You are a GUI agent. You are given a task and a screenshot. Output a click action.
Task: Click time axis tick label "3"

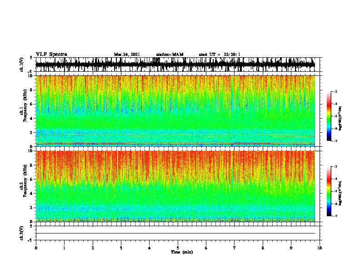click(121, 248)
